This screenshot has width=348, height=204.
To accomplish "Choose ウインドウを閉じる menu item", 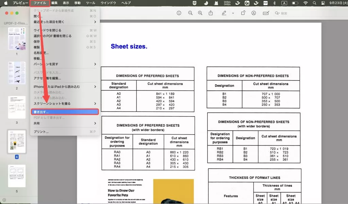I will (65, 30).
